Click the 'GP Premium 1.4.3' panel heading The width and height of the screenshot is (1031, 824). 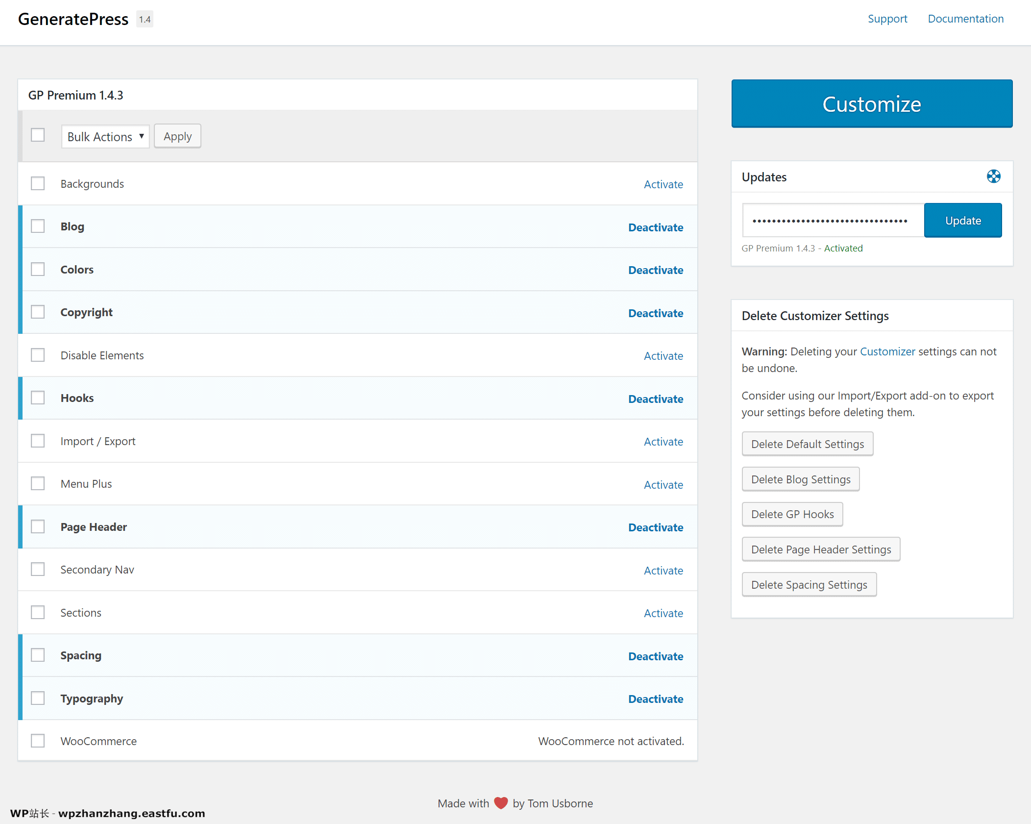[x=75, y=95]
